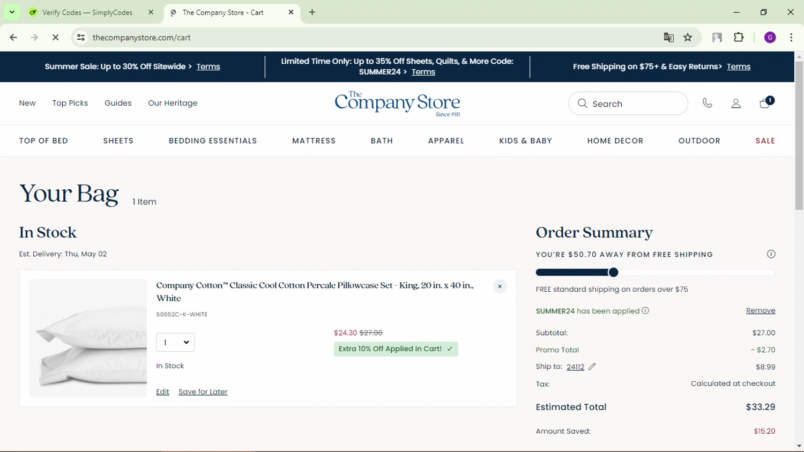
Task: Open tab search dropdown arrow
Action: pos(12,12)
